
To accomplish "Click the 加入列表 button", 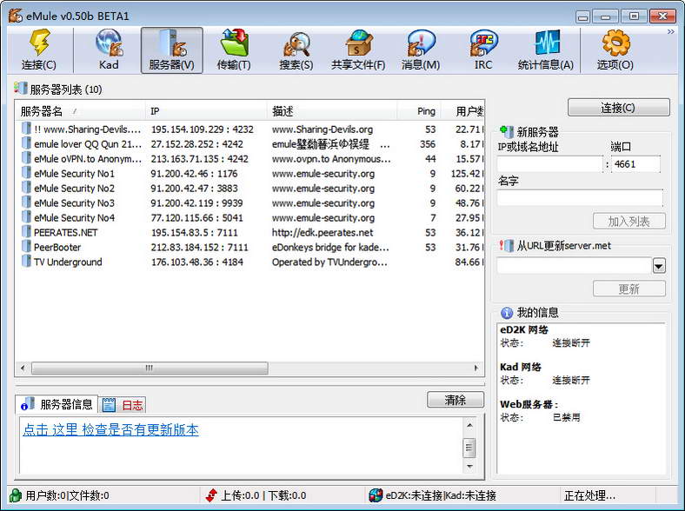I will coord(629,221).
